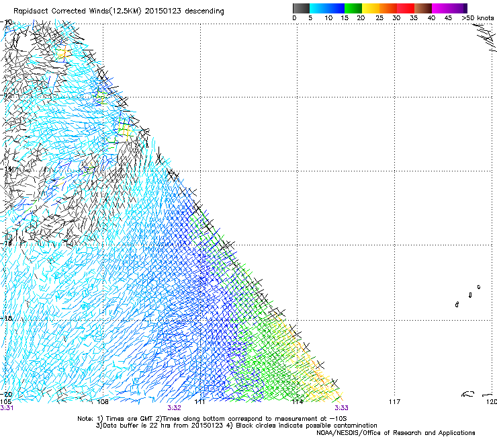Click the green 15-20 knots legend color
Screen dimensions: 497x437
point(353,8)
